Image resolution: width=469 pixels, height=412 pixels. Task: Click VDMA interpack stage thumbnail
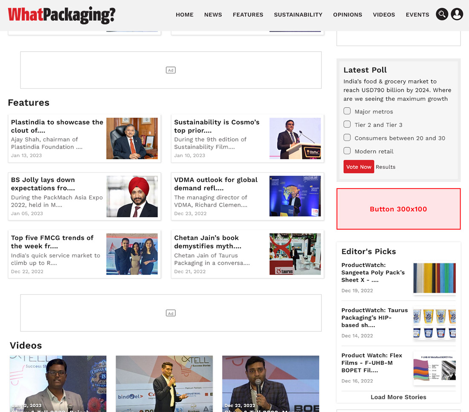(x=295, y=196)
